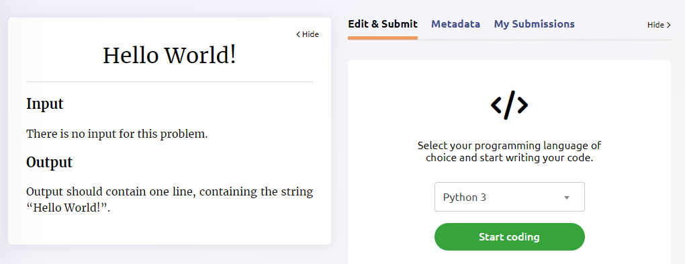Click the code brackets icon
Screen dimensions: 685x264
click(509, 105)
